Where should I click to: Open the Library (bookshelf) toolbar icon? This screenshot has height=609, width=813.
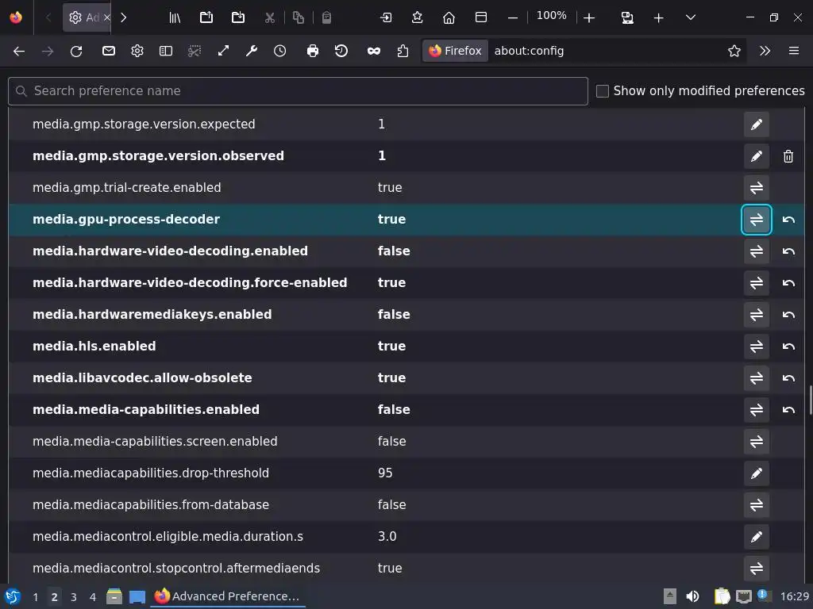click(x=175, y=17)
